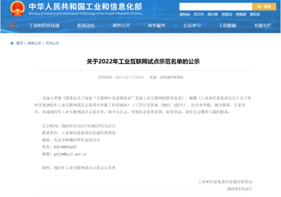This screenshot has height=197, width=281.
Task: Click the home icon in breadcrumb
Action: tap(12, 43)
